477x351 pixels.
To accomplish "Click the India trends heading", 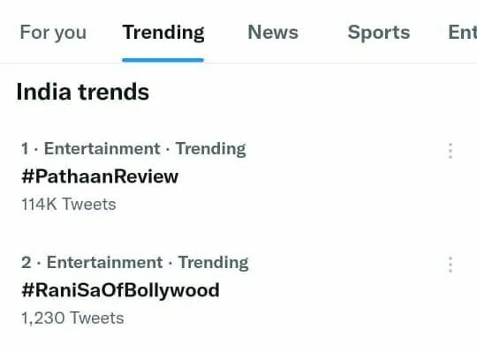I will [83, 92].
